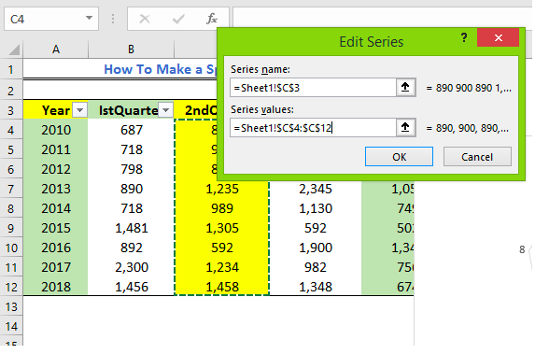The width and height of the screenshot is (535, 354).
Task: Click the title cell 'How To Make a'
Action: pyautogui.click(x=152, y=69)
